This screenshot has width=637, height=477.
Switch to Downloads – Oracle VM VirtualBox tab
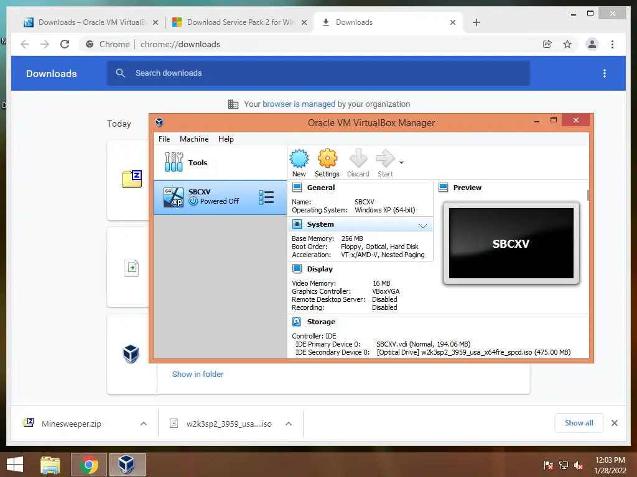pos(91,22)
